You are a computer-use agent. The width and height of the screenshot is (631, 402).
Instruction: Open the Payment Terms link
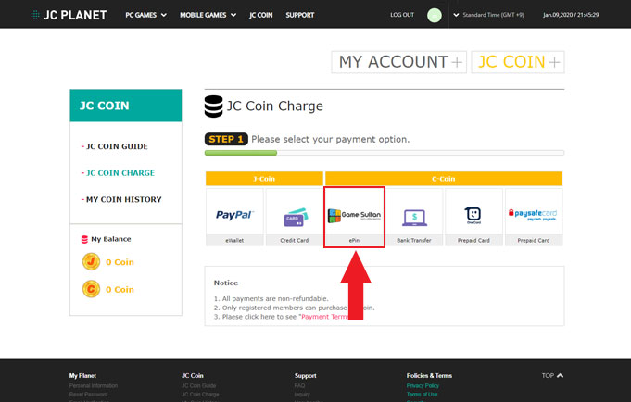point(325,316)
